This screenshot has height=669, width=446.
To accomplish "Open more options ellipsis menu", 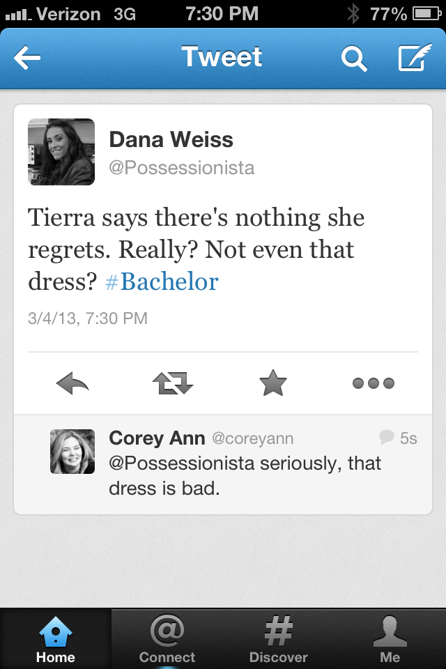I will point(373,383).
